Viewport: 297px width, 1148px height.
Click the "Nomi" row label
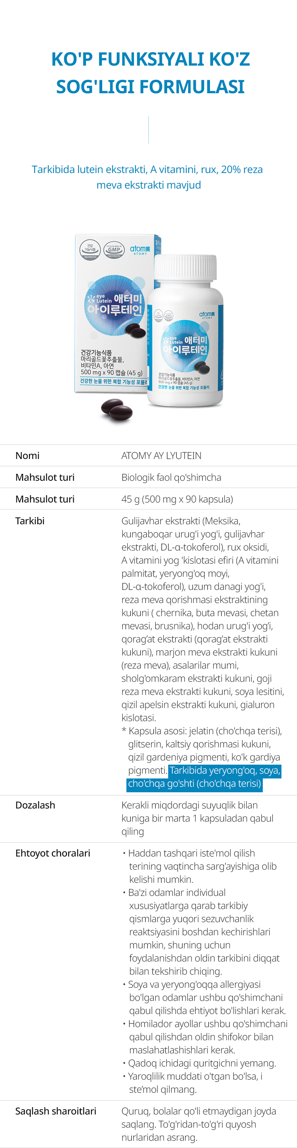pos(27,456)
